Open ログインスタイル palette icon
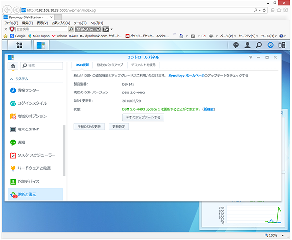 (x=13, y=103)
